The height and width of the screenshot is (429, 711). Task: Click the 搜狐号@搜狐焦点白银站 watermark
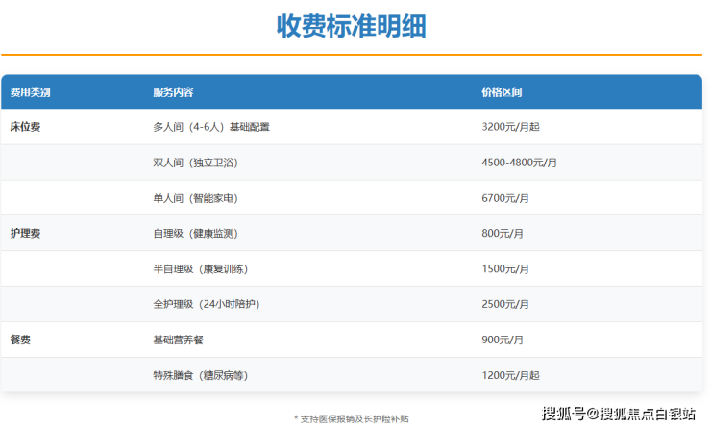tap(619, 414)
